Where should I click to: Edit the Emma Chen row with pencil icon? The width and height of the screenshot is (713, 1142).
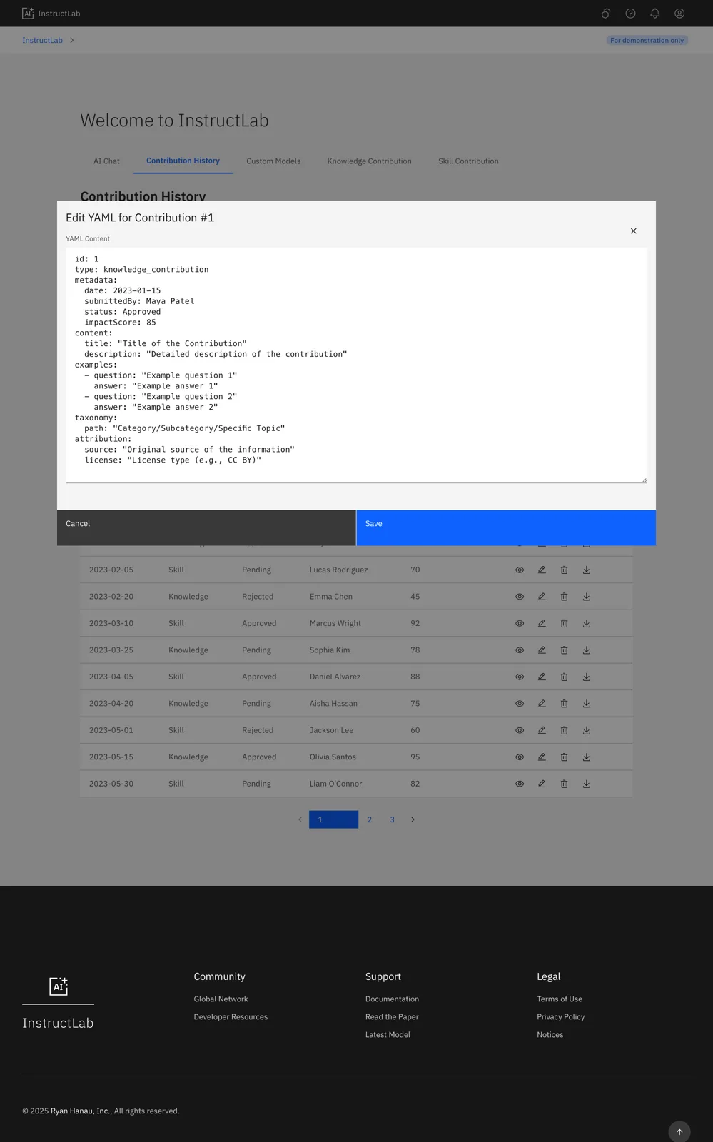tap(542, 597)
